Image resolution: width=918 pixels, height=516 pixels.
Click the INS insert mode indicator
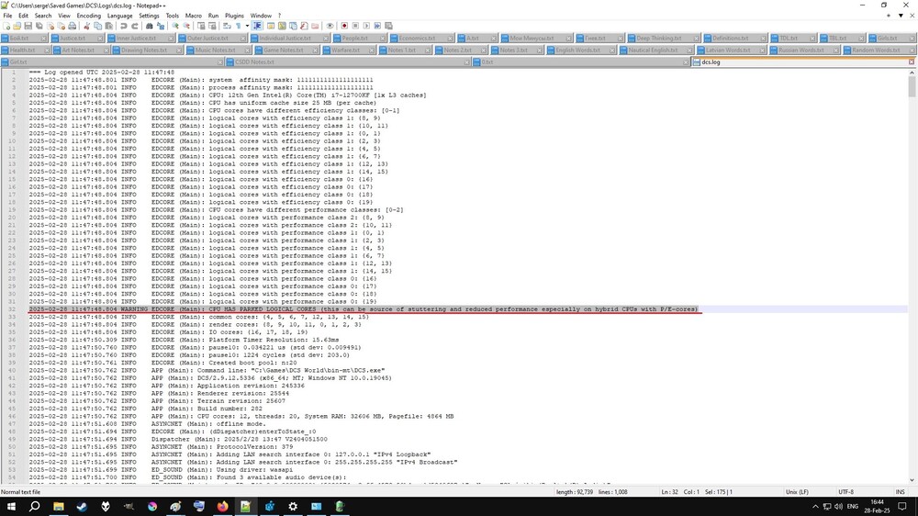tap(900, 492)
